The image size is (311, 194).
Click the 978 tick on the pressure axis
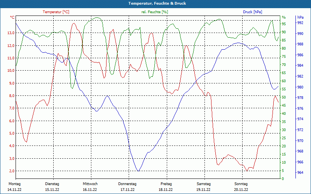[300, 98]
